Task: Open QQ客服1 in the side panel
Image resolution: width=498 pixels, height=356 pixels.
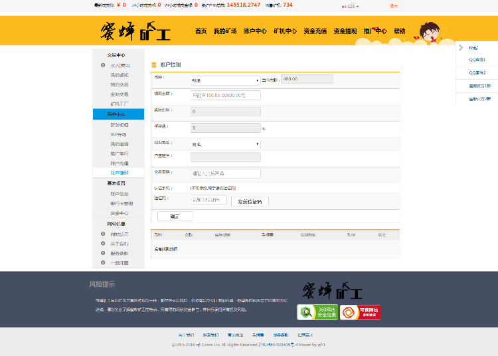Action: point(477,60)
